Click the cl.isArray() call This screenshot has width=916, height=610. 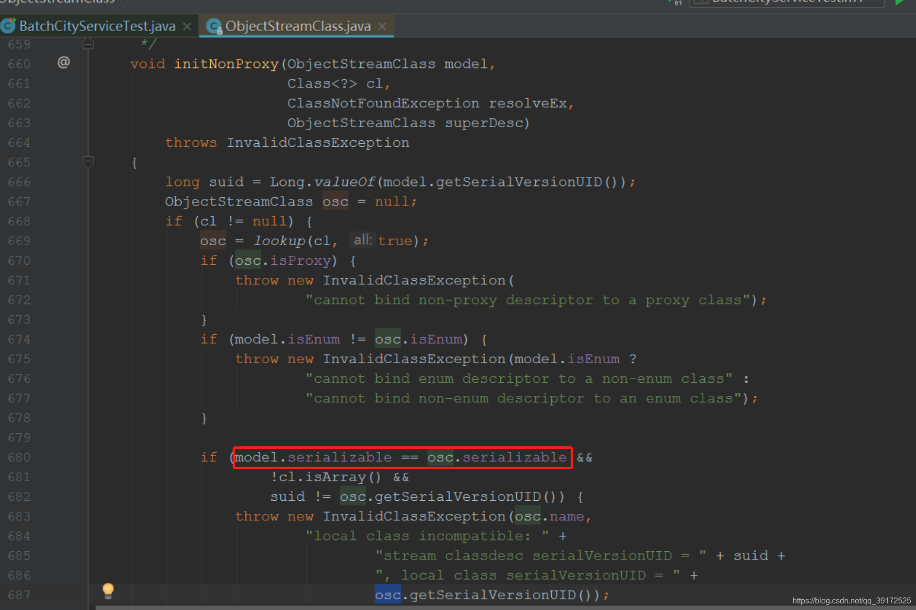click(x=330, y=477)
